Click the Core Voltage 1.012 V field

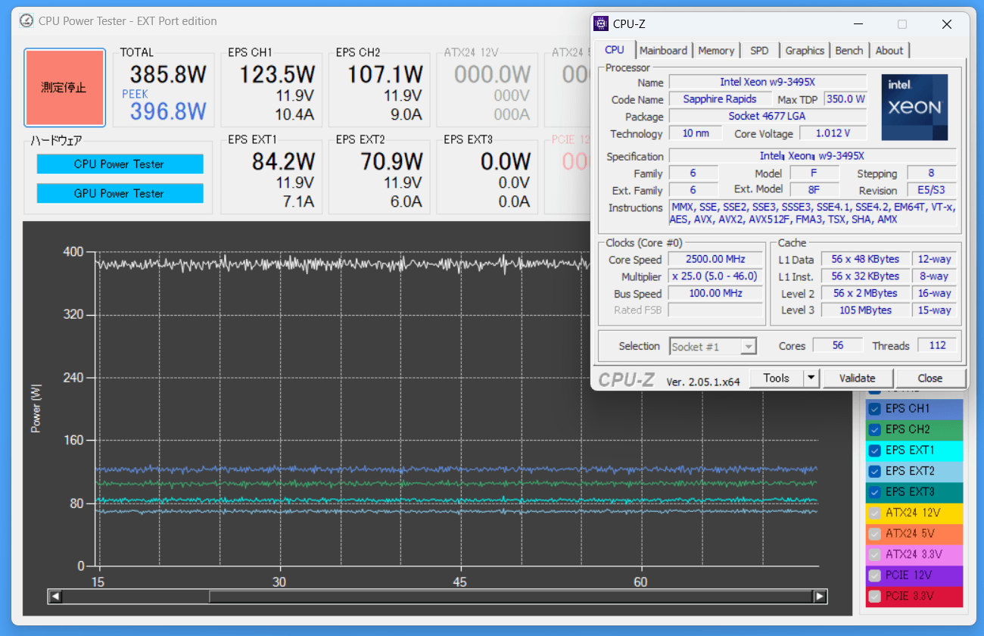click(832, 133)
